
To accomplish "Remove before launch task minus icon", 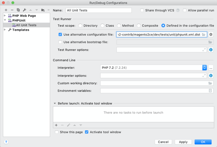I will click(x=62, y=125).
